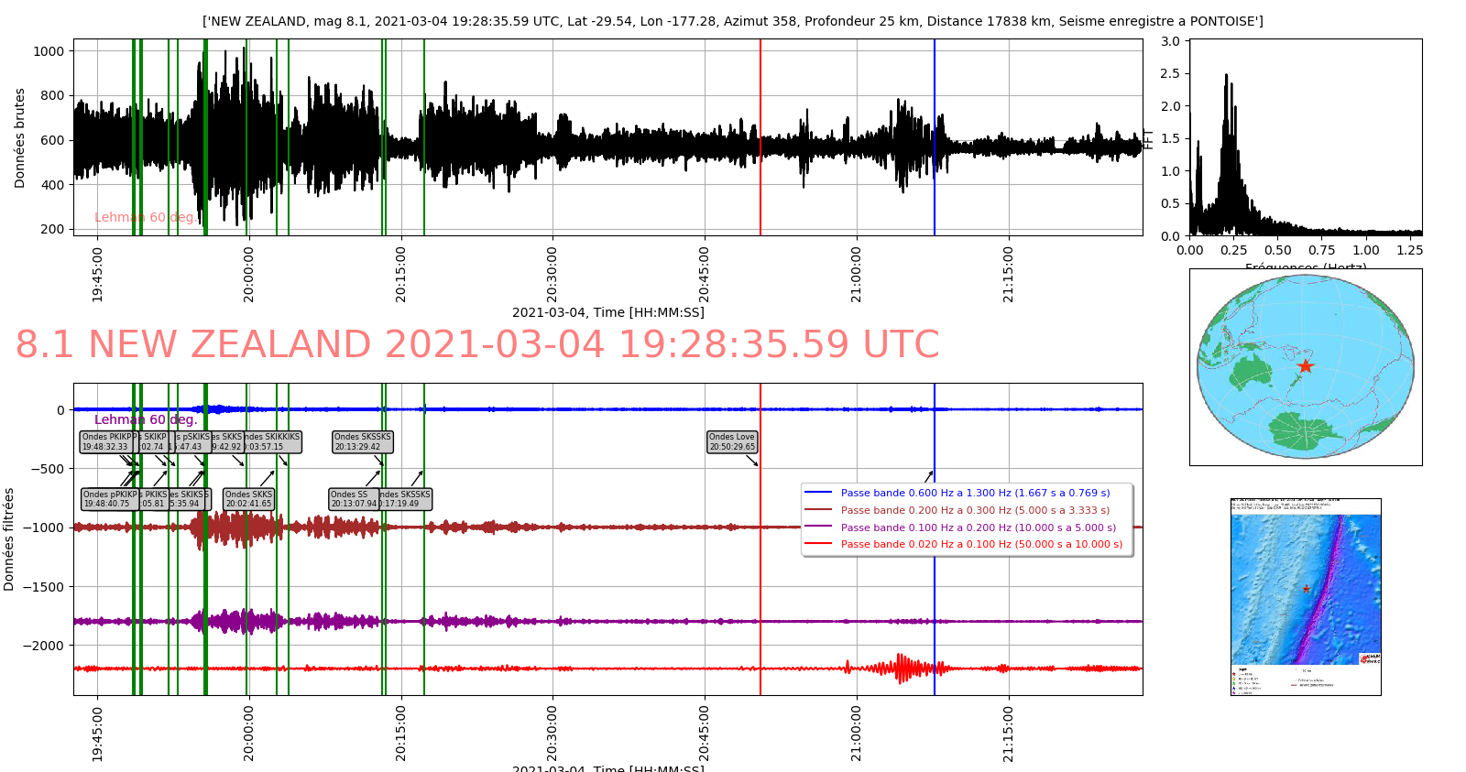Viewport: 1466px width, 772px height.
Task: Click the Ondes pPKIKP 19:48:40.75 label
Action: click(x=109, y=499)
